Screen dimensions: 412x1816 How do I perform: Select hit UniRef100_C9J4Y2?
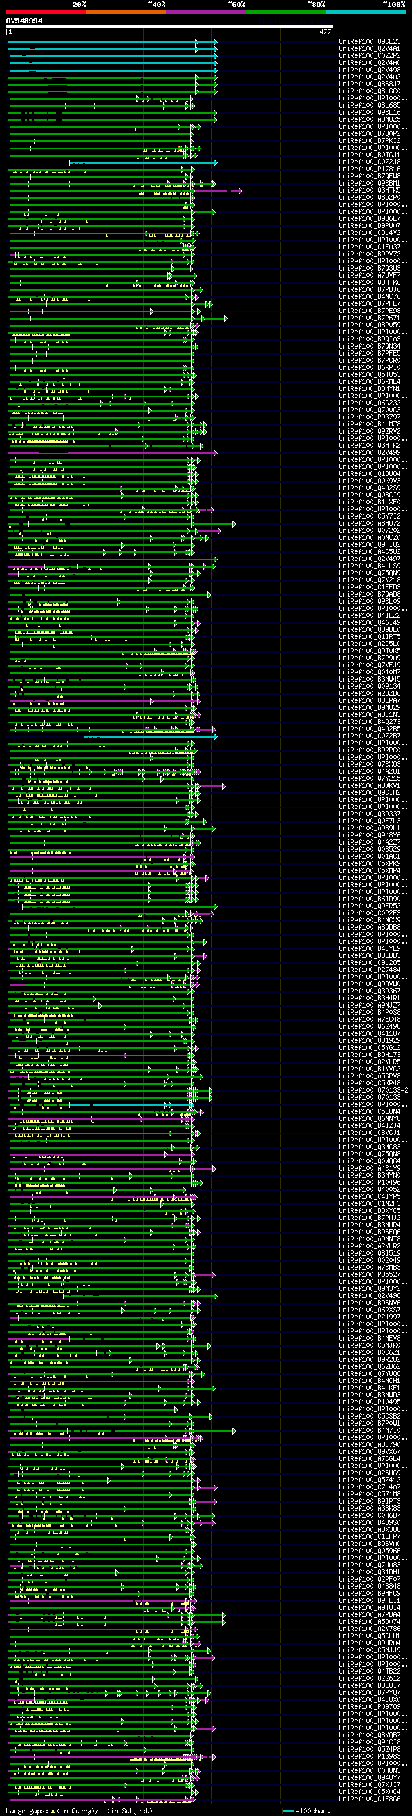pyautogui.click(x=370, y=233)
